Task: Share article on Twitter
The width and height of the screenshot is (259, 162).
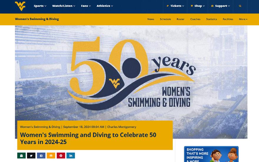Action: 31,156
